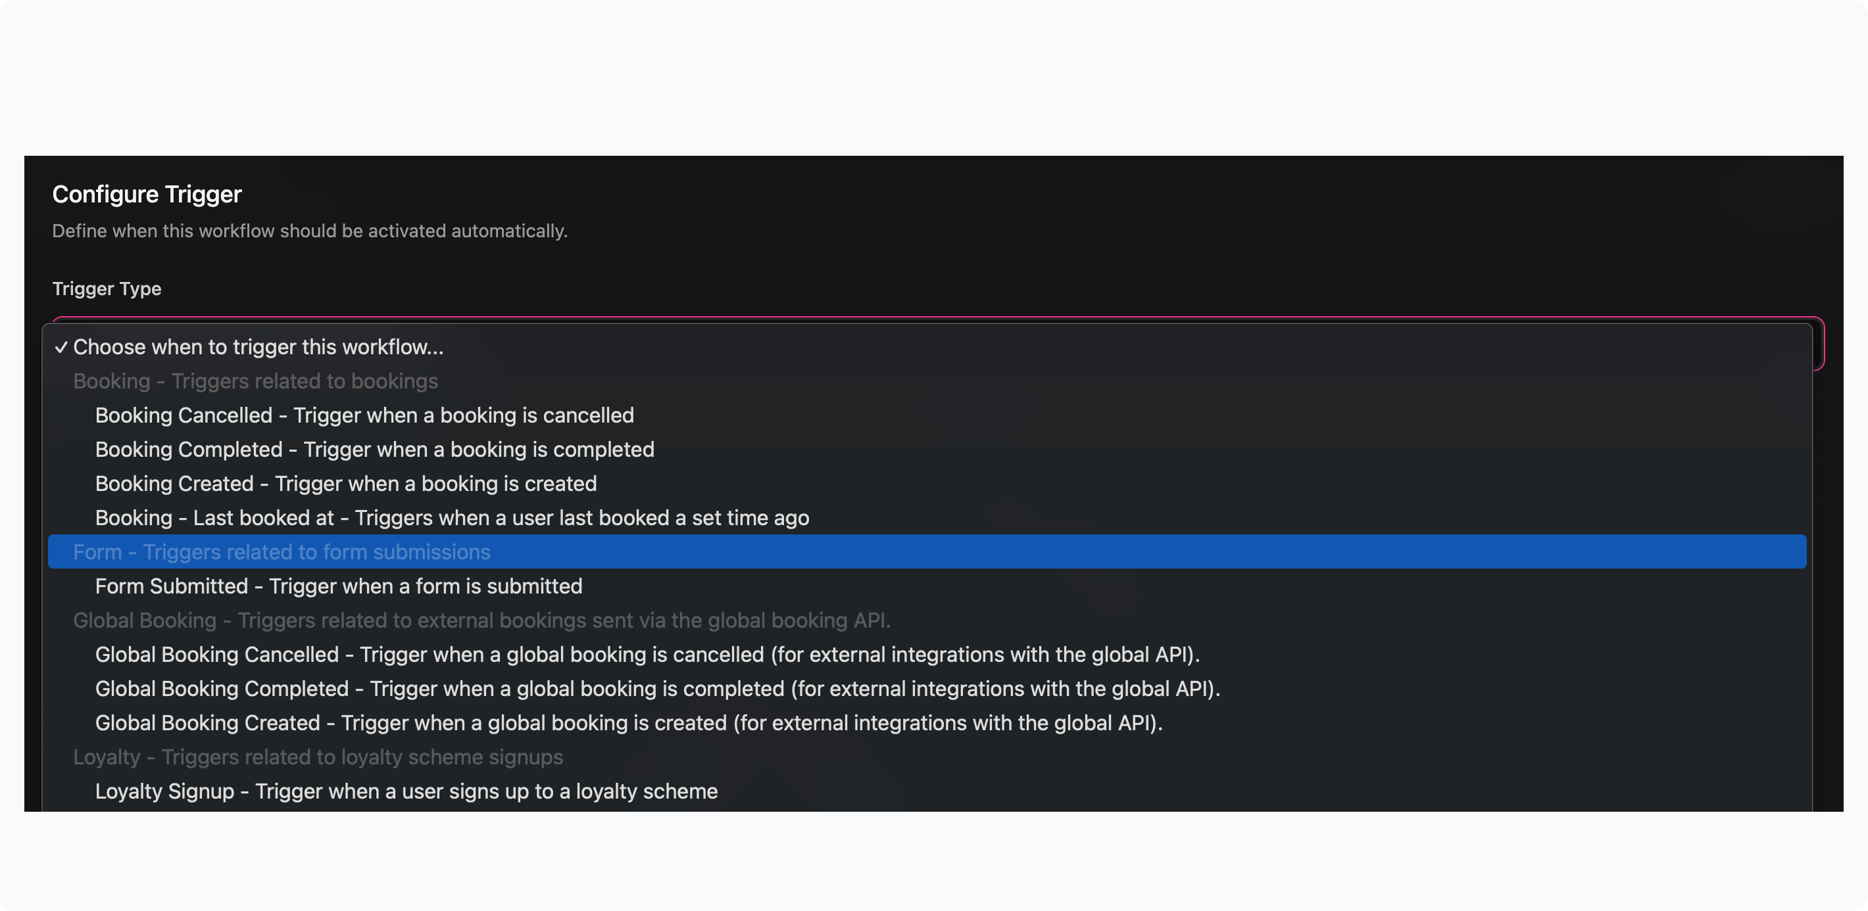Image resolution: width=1868 pixels, height=911 pixels.
Task: Click the highlighted Form triggers group header
Action: (x=282, y=552)
